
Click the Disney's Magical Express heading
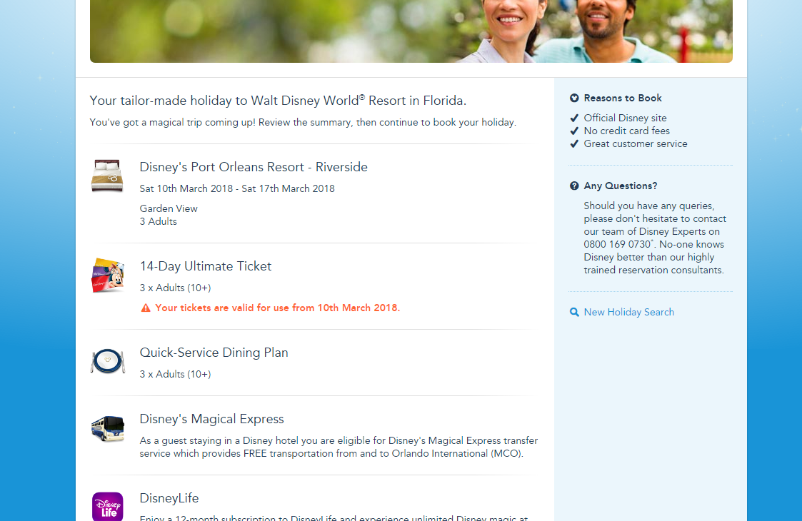coord(212,419)
